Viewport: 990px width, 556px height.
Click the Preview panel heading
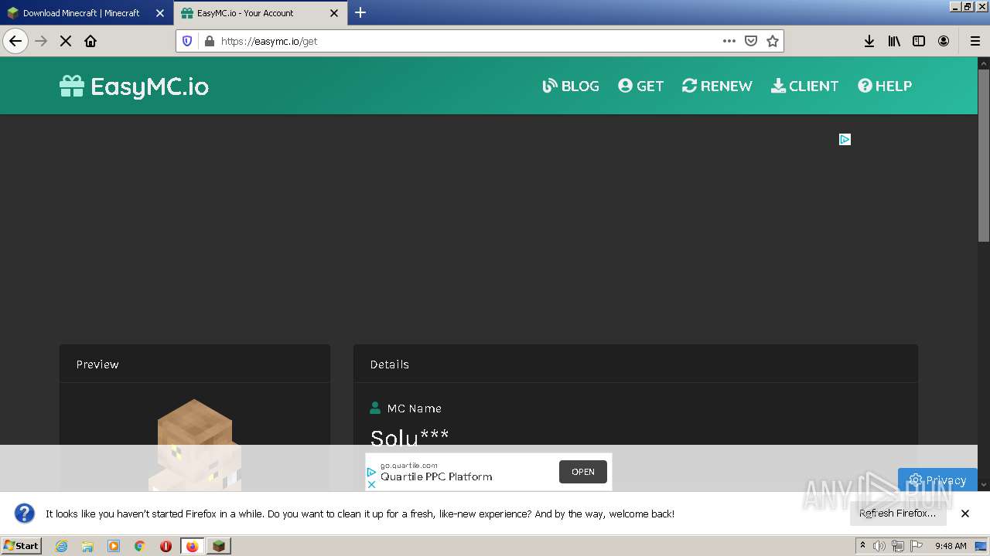click(x=97, y=364)
